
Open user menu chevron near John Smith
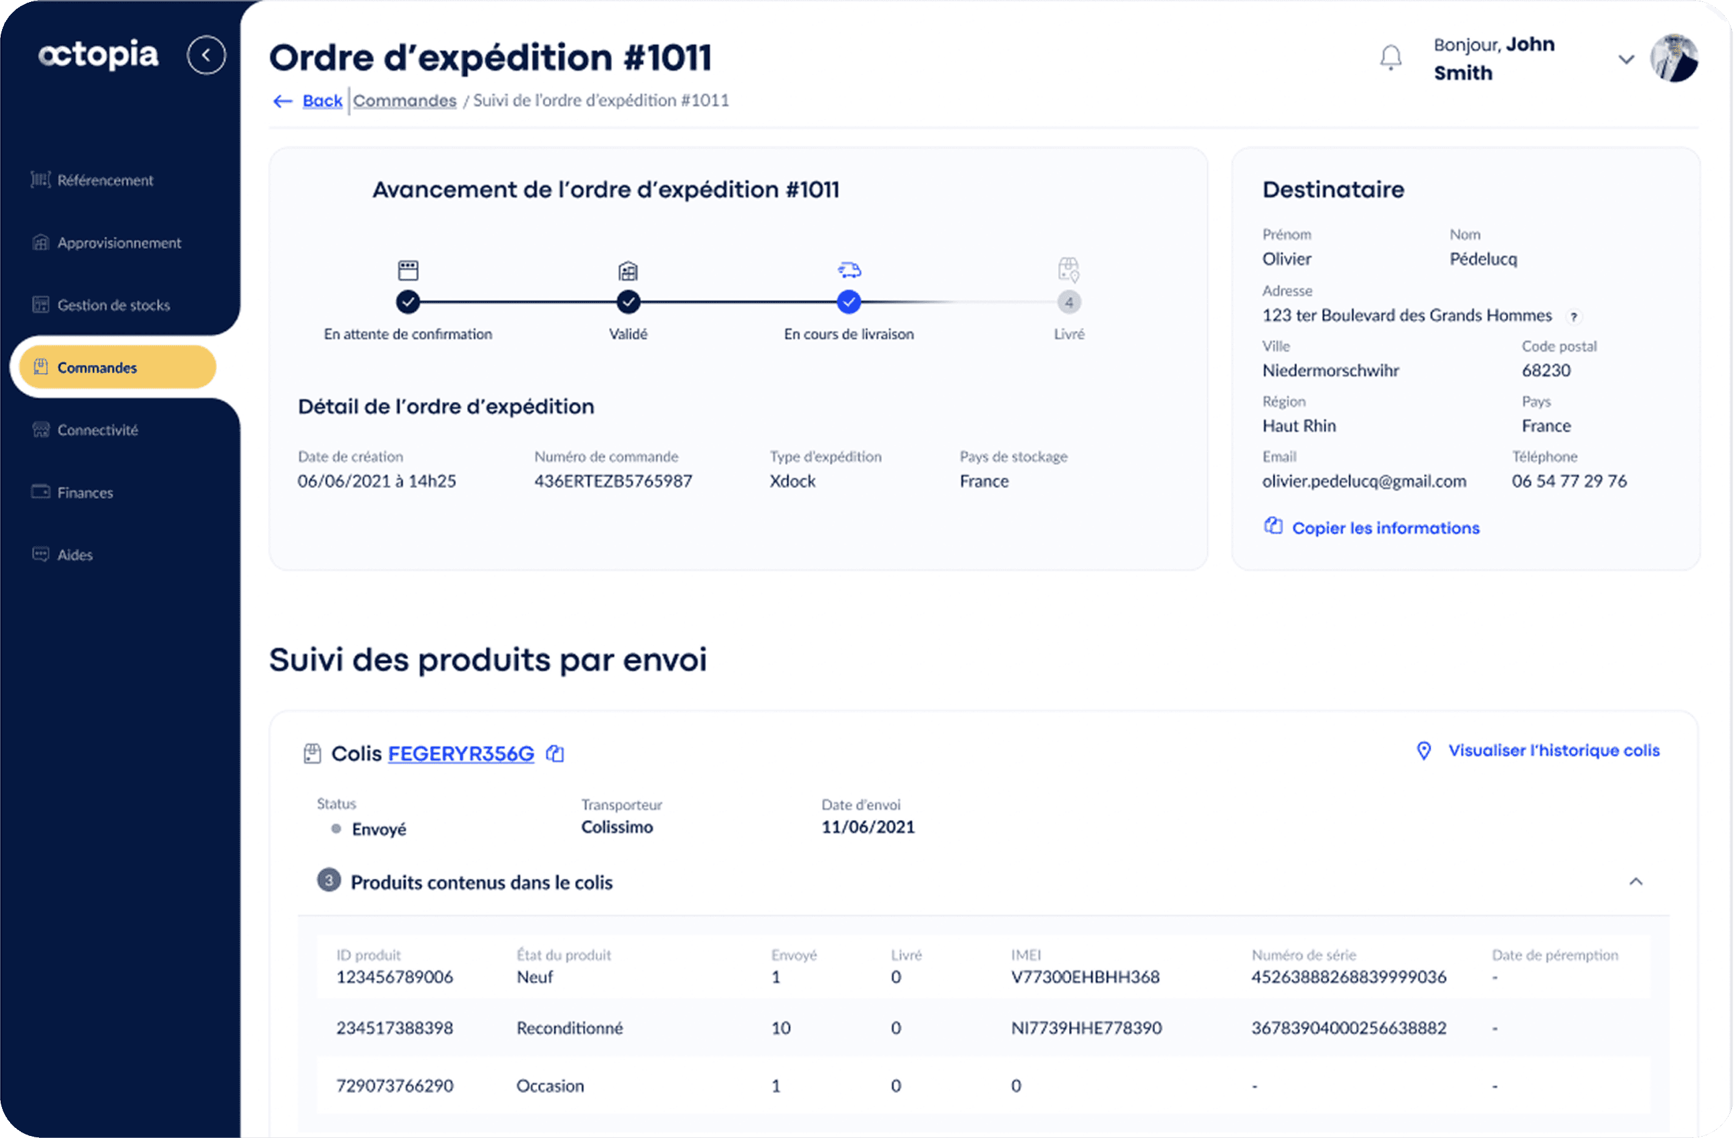coord(1626,59)
